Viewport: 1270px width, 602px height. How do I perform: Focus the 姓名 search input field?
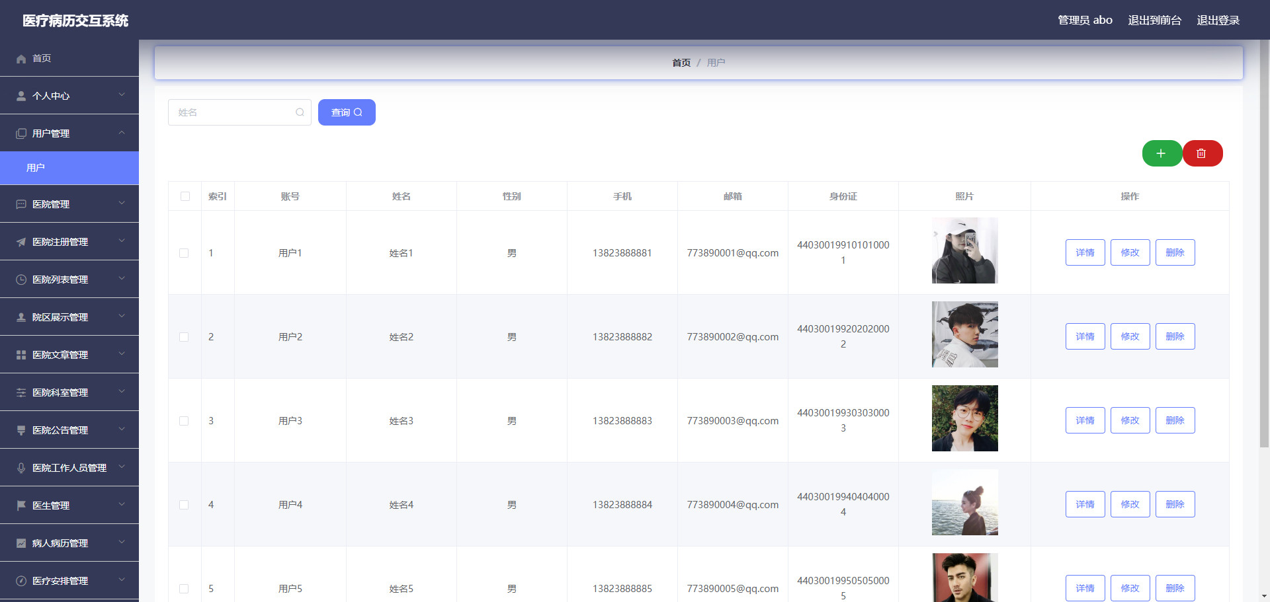[x=239, y=112]
